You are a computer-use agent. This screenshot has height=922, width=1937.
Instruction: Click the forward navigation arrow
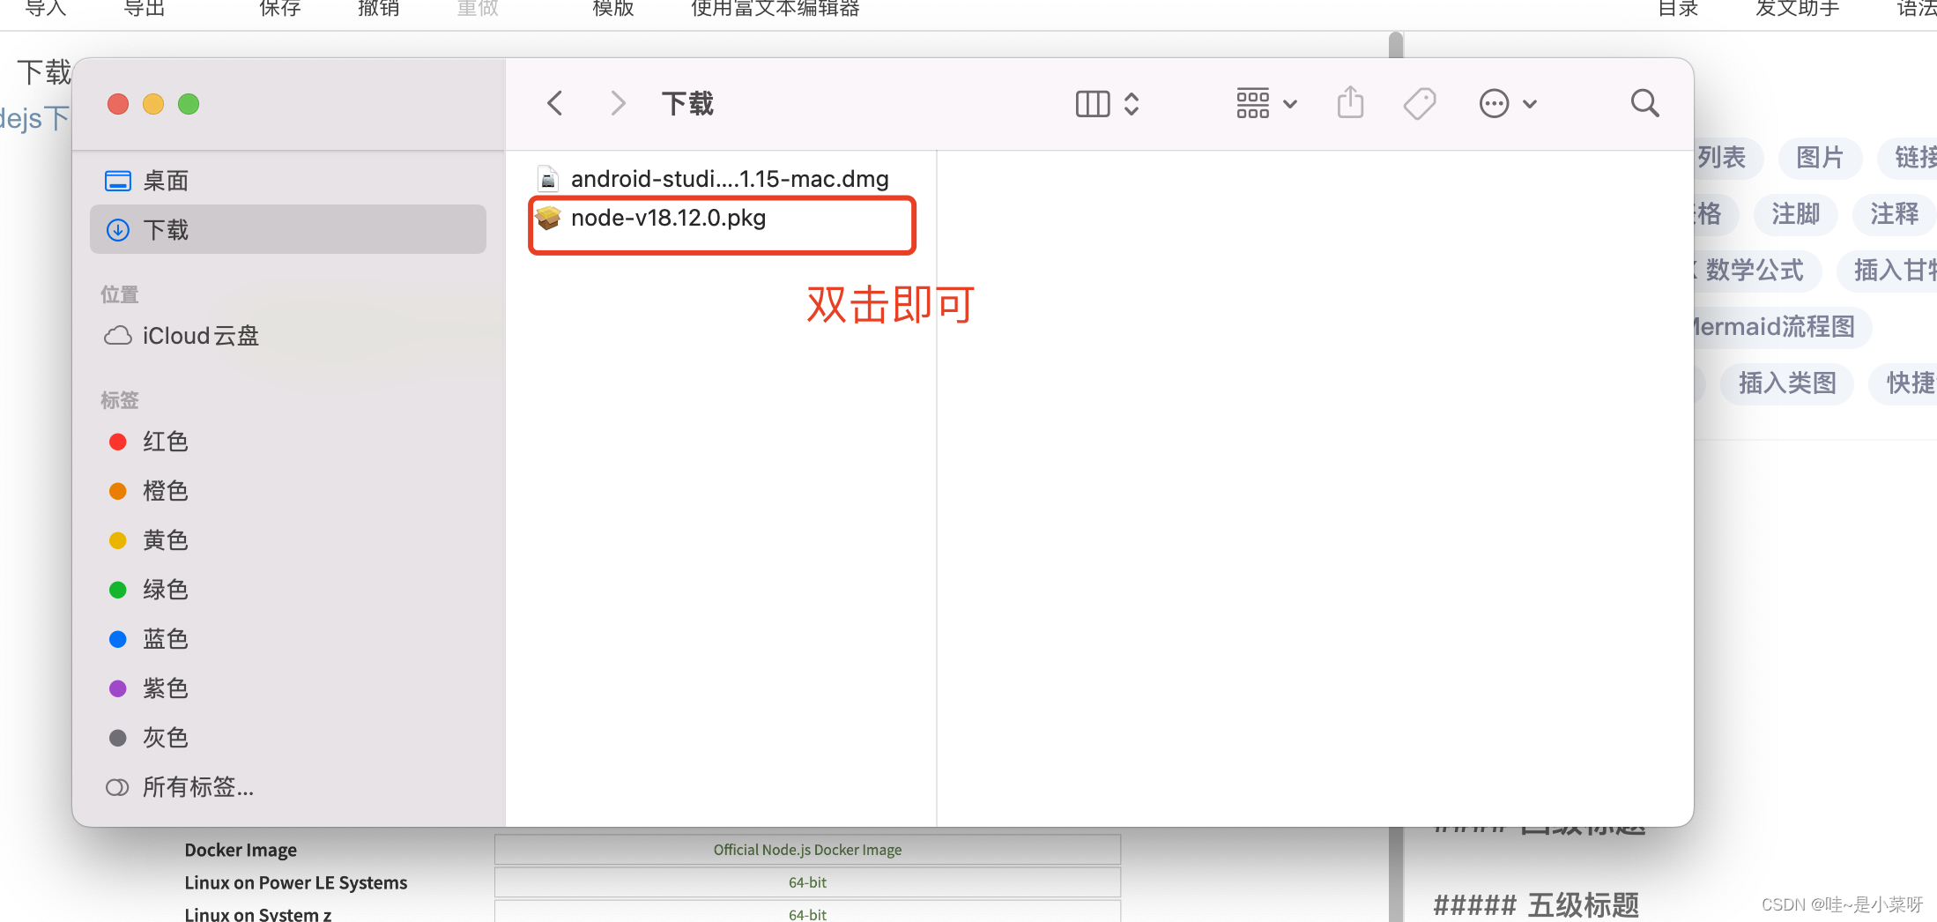[617, 103]
